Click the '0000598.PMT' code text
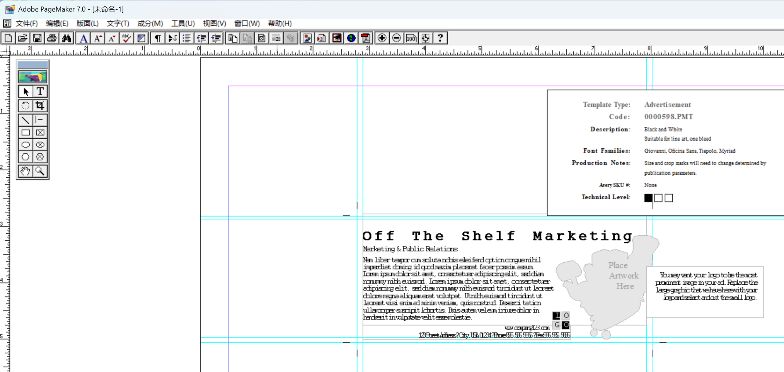Screen dimensions: 784x372 669,117
